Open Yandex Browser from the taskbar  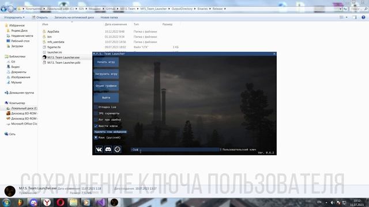(47, 202)
